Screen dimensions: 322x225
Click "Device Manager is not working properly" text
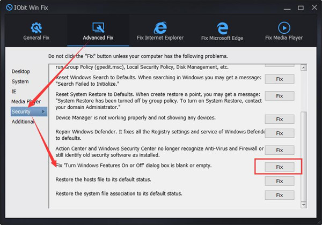pos(136,118)
